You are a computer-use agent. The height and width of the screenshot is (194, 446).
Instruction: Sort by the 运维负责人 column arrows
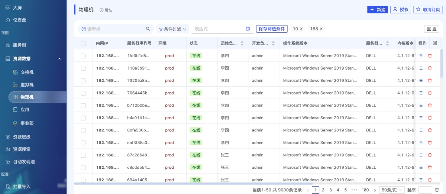(242, 43)
